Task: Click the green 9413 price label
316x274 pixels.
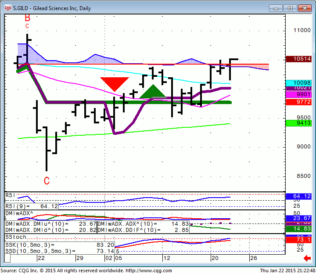Action: [x=299, y=123]
